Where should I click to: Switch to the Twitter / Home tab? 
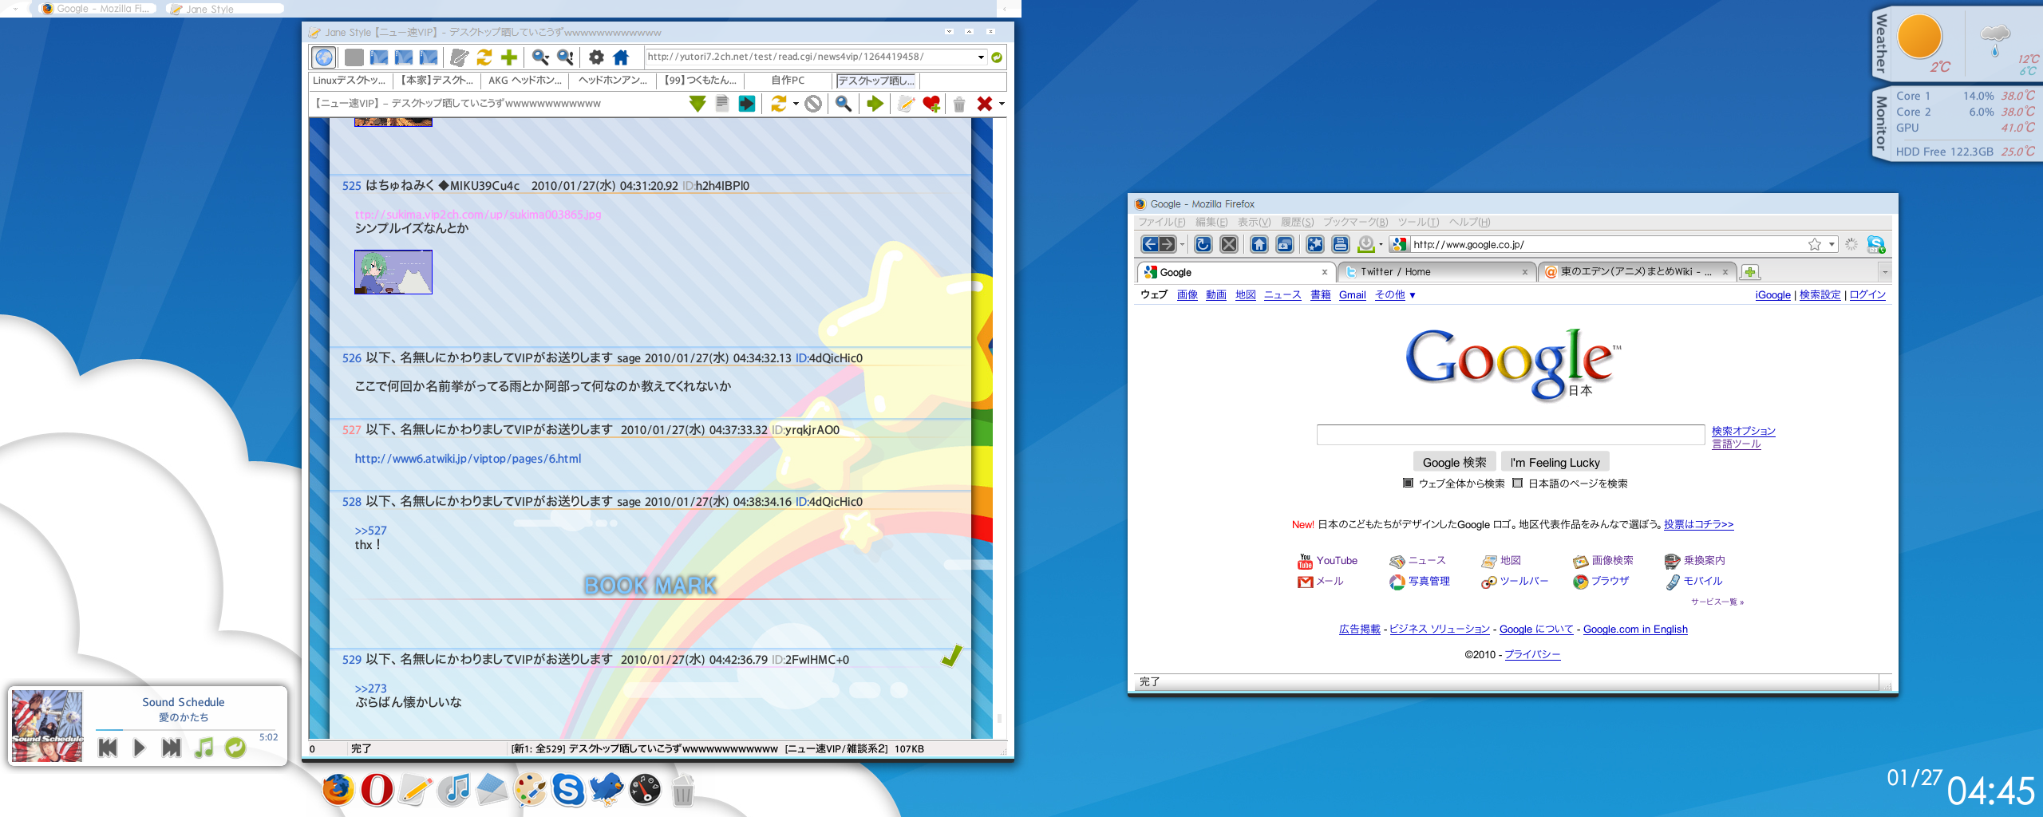pyautogui.click(x=1436, y=272)
